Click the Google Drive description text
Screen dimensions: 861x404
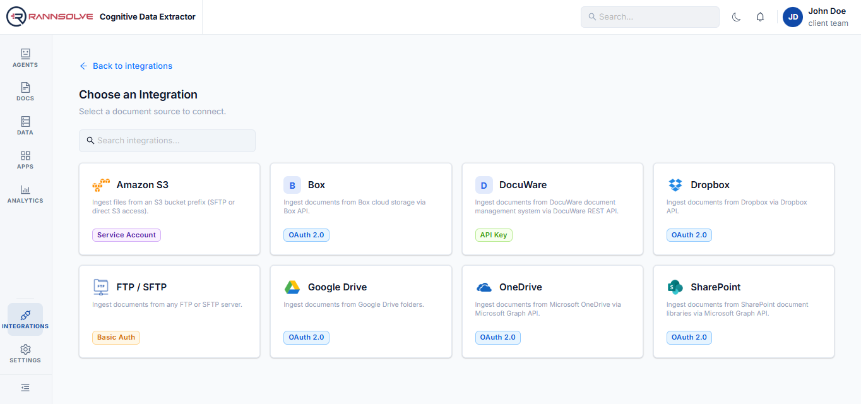(x=353, y=304)
